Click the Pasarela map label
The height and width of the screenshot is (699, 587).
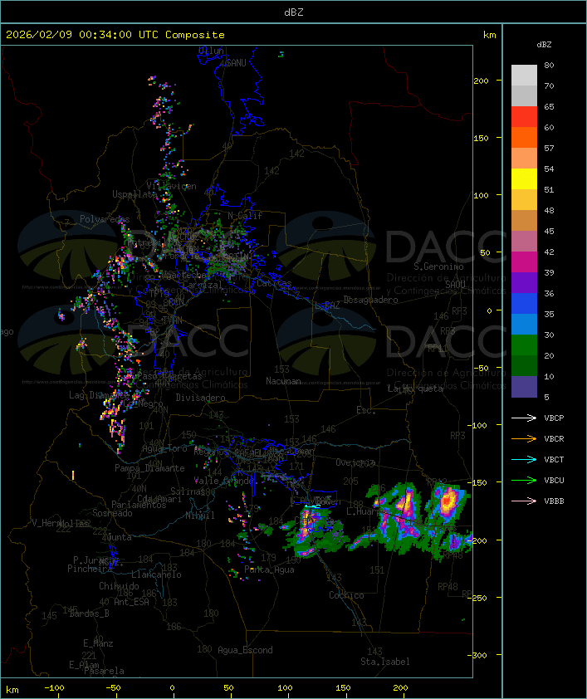click(x=104, y=671)
